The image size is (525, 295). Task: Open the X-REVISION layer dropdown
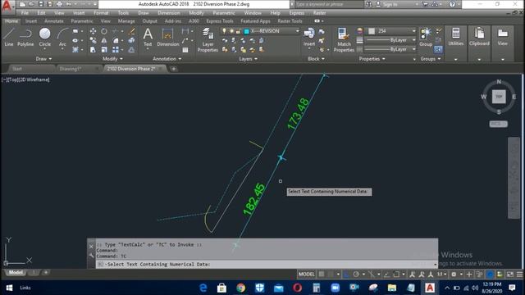(260, 31)
